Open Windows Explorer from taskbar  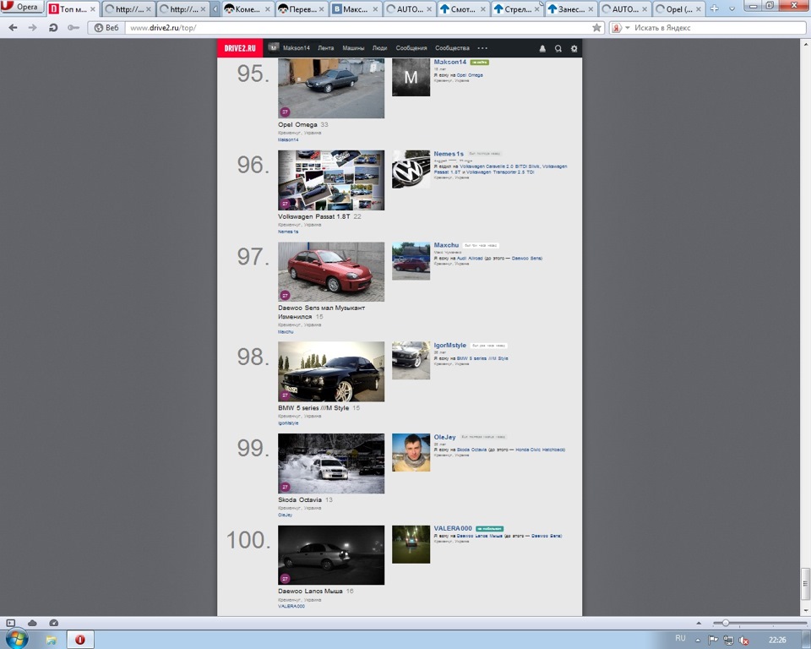coord(51,641)
